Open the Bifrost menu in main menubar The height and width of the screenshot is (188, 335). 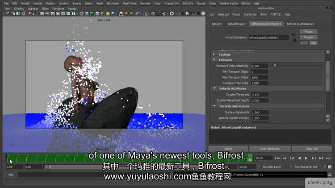[246, 4]
